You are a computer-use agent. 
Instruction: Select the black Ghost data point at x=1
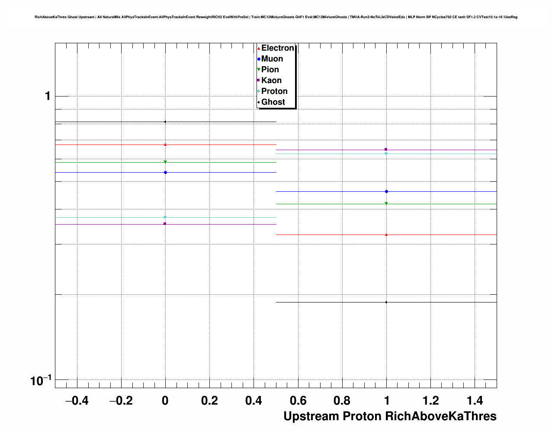[x=386, y=302]
